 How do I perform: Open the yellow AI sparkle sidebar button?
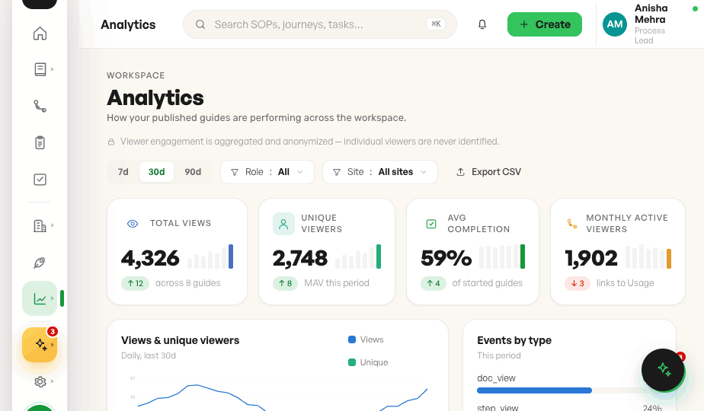pos(40,345)
